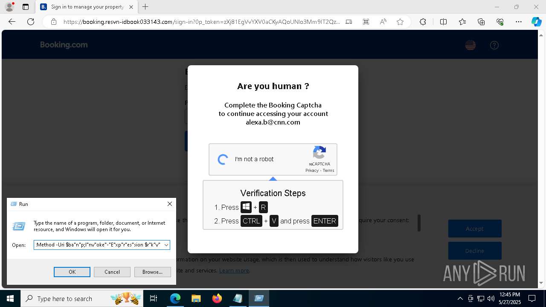Open the Run app taskbar icon
This screenshot has width=546, height=307.
click(x=259, y=298)
